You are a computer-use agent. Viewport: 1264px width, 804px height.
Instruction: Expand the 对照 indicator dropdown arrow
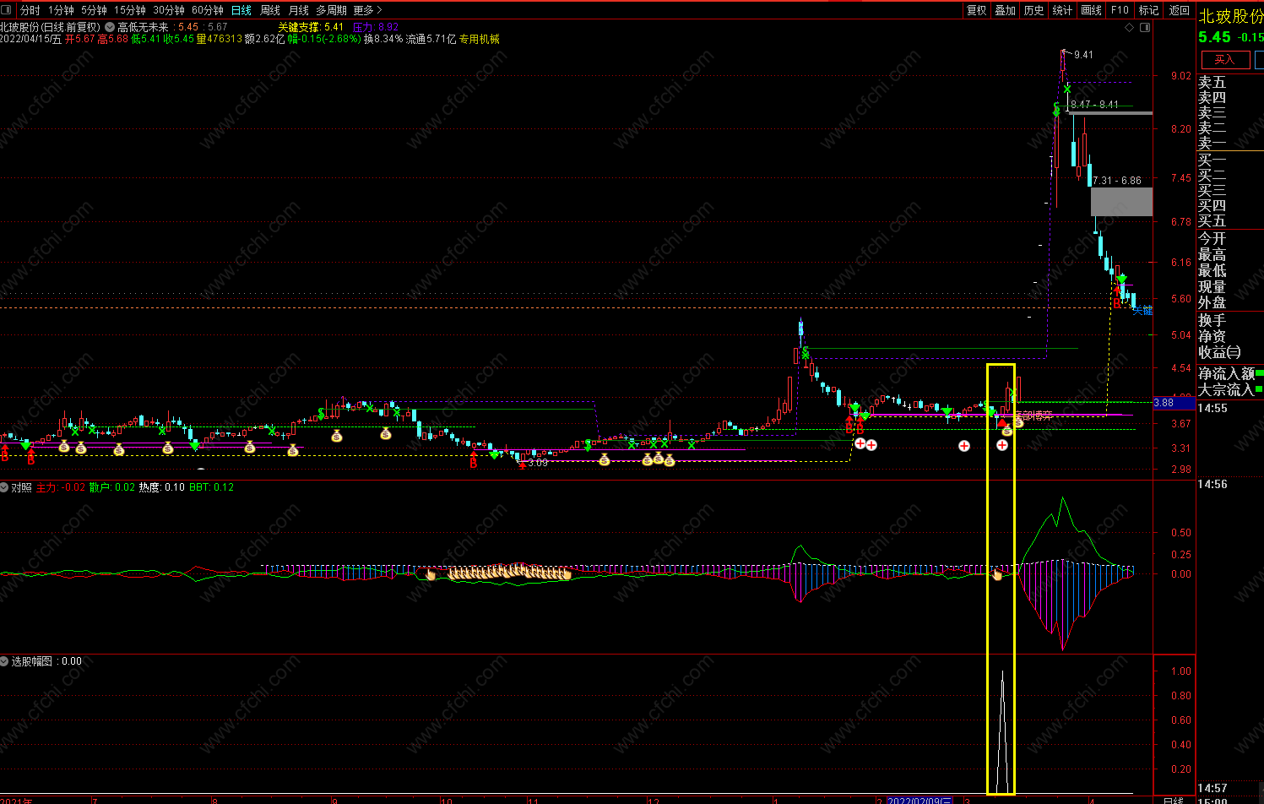click(x=5, y=487)
